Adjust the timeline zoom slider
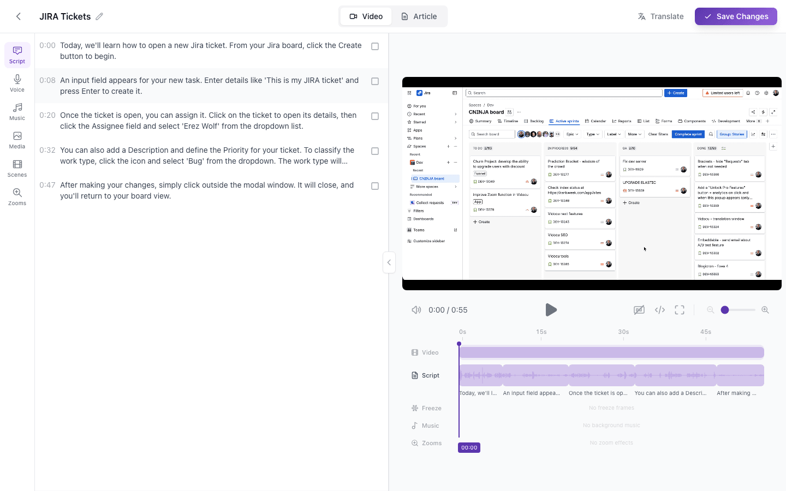Viewport: 786px width, 491px height. click(725, 309)
